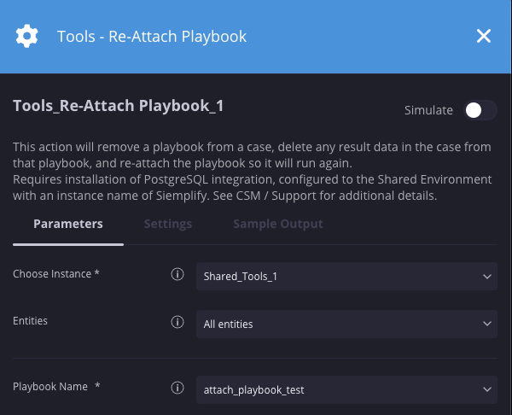The height and width of the screenshot is (415, 512).
Task: Select the Choose Instance field label
Action: [x=56, y=274]
